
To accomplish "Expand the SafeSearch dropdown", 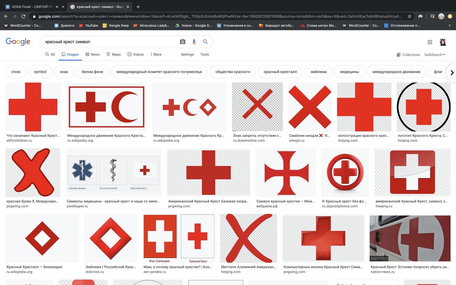I will [435, 55].
